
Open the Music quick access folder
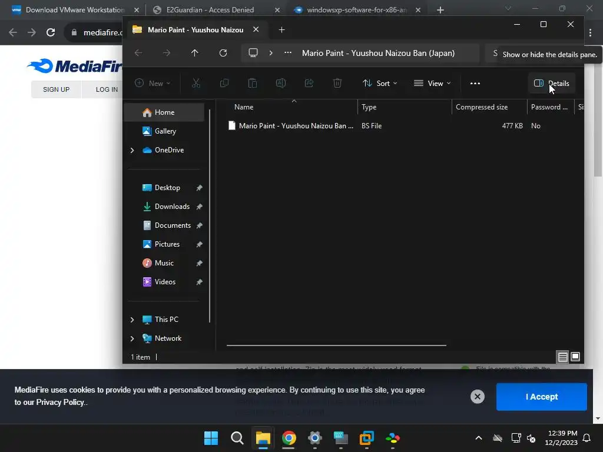click(164, 263)
